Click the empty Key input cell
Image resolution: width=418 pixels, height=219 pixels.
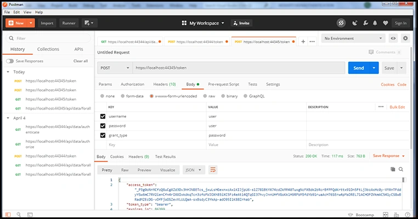click(156, 145)
